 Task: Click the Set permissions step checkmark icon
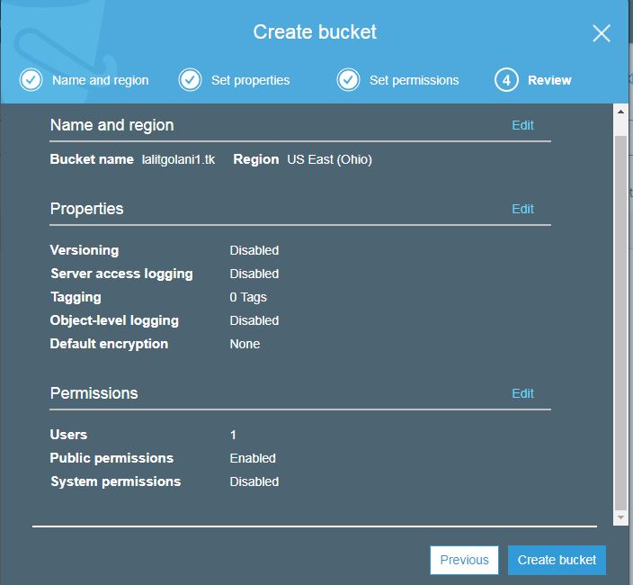(x=348, y=79)
